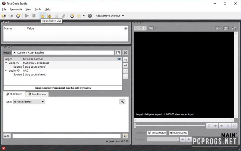The image size is (241, 151).
Task: Click the X button beside preset field
Action: coord(125,53)
